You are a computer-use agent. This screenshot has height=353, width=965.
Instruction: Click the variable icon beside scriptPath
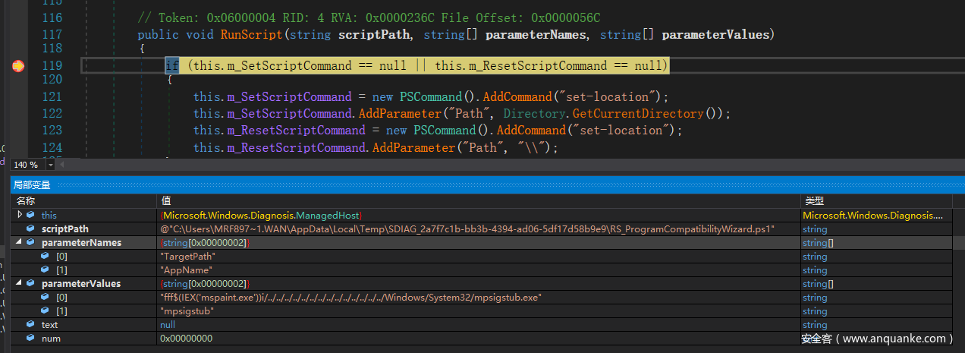pos(30,229)
